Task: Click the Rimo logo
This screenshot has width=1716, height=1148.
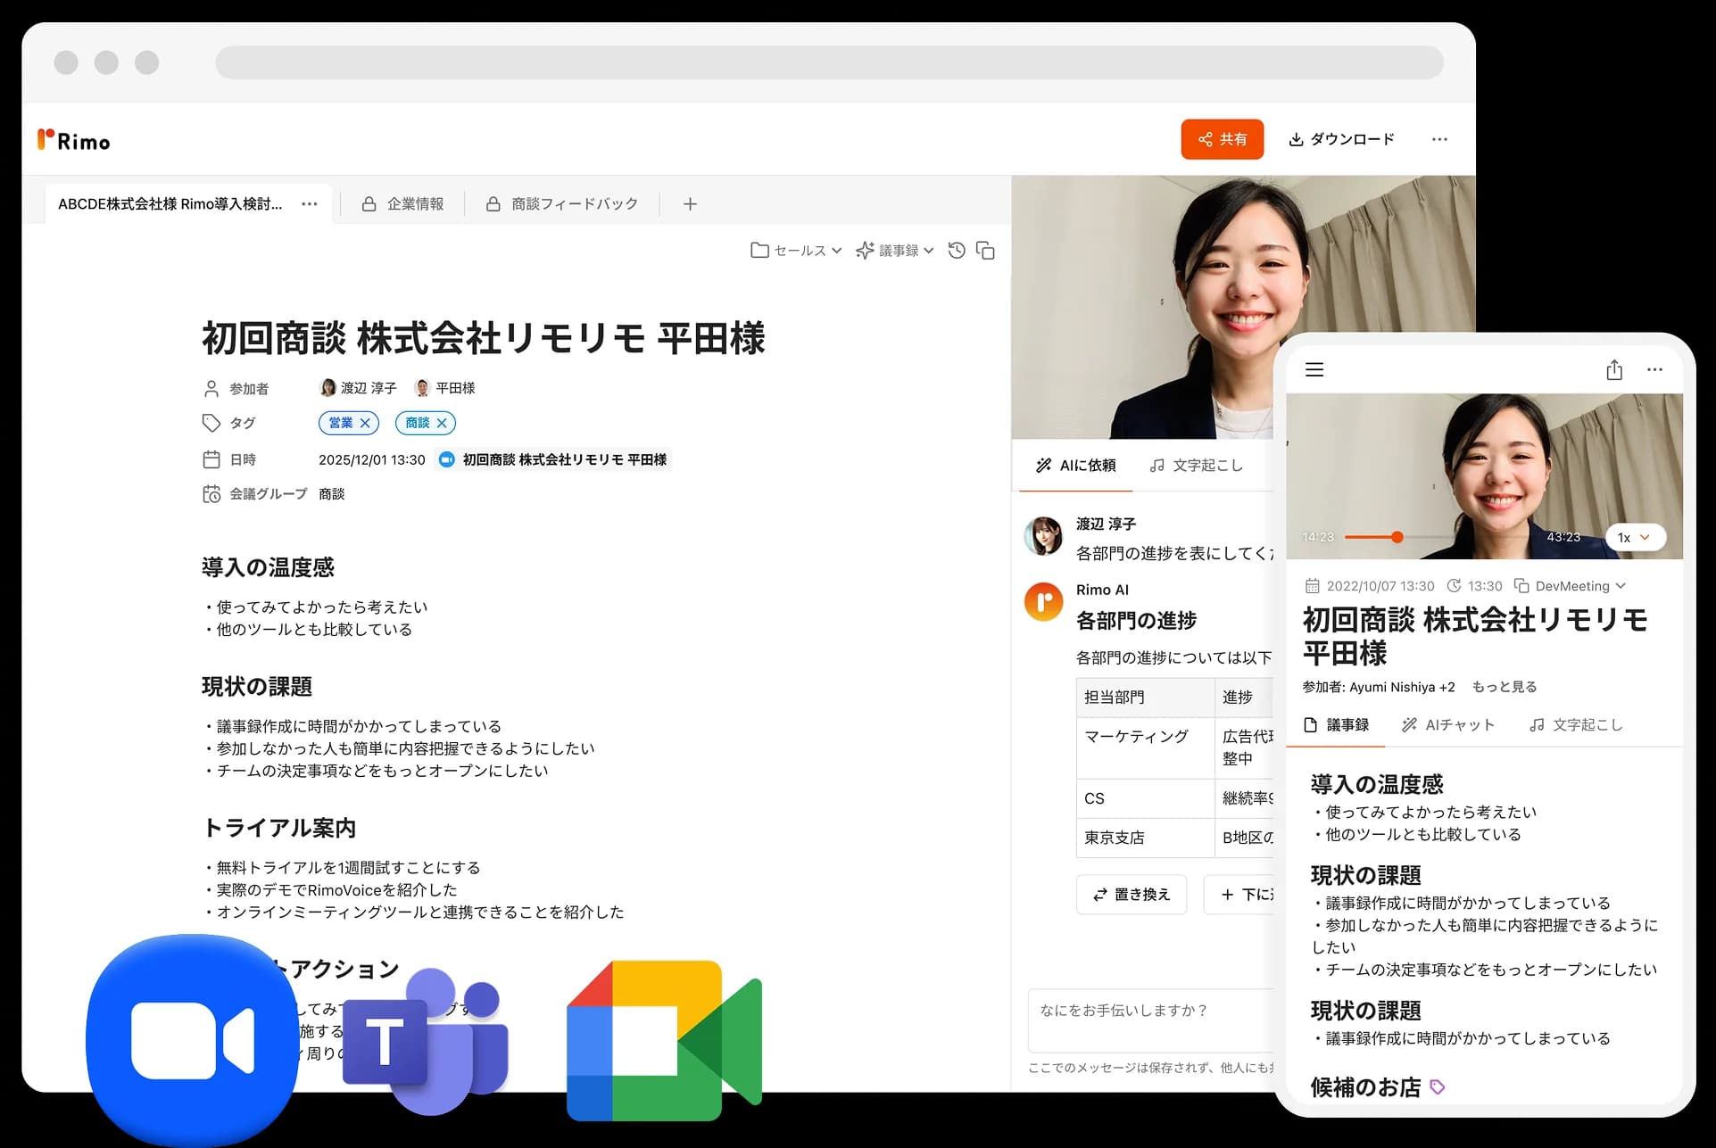Action: click(74, 141)
